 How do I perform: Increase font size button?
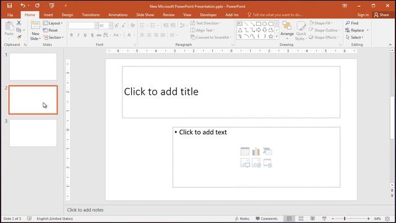coord(116,25)
